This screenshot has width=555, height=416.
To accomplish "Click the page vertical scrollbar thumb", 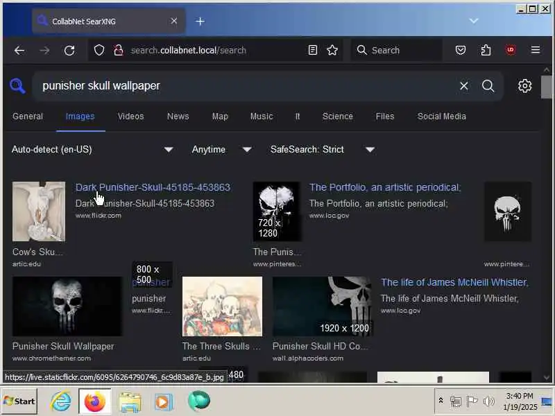I will [546, 87].
